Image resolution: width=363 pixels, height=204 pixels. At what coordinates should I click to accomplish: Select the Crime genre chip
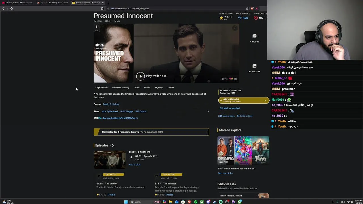(136, 88)
